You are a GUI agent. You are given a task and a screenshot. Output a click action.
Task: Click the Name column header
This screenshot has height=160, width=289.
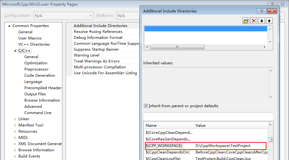coord(168,126)
